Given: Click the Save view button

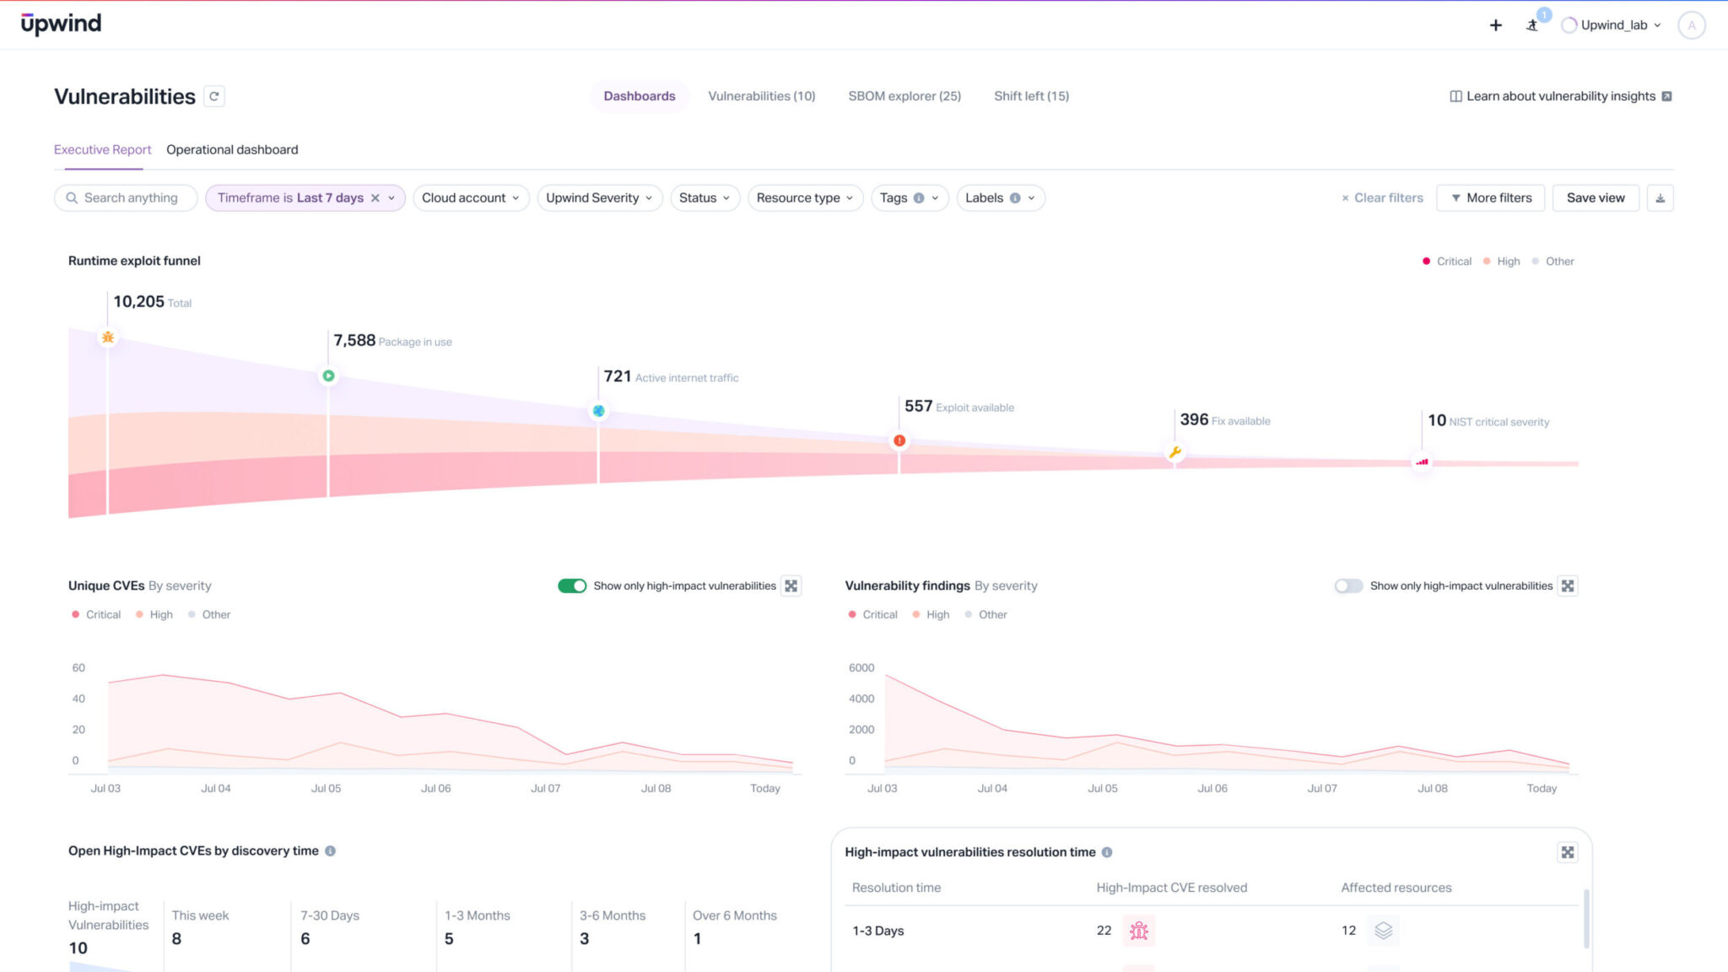Looking at the screenshot, I should tap(1596, 197).
